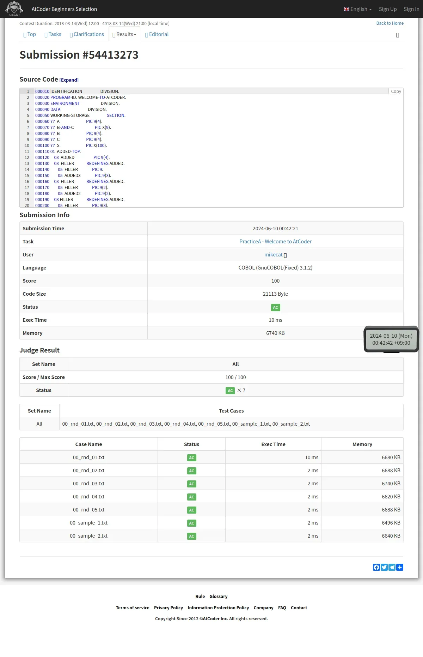Viewport: 423px width, 657px height.
Task: Open more share options plus icon
Action: coord(400,567)
